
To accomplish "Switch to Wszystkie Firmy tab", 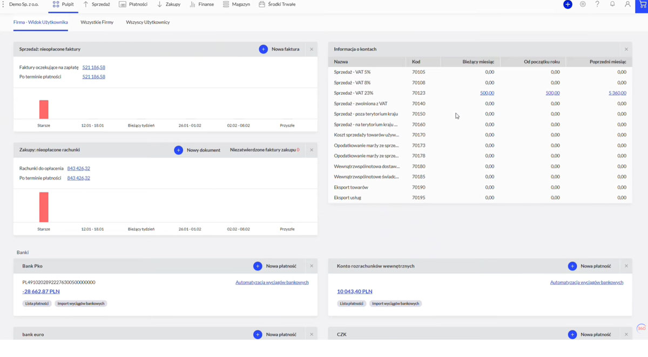I will tap(97, 22).
